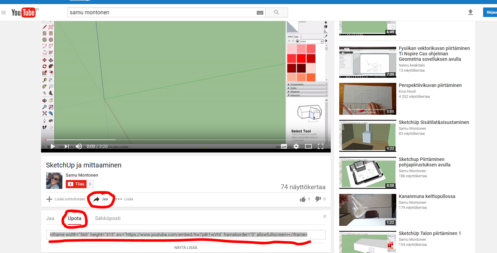
Task: Enter fullscreen mode
Action: click(x=320, y=146)
